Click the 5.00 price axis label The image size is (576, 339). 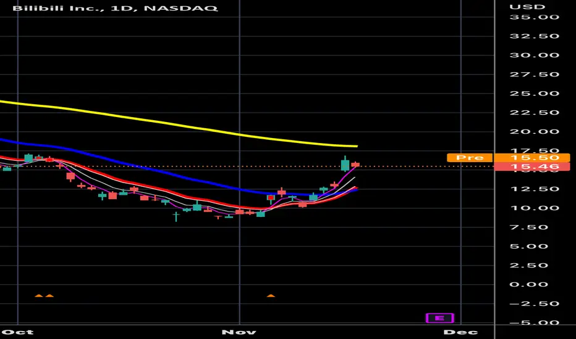(x=529, y=247)
